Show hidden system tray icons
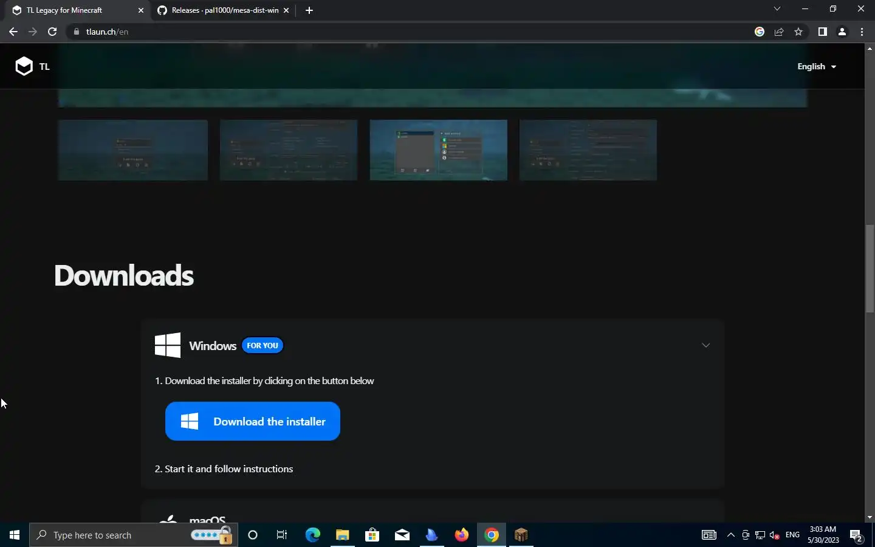Viewport: 875px width, 547px height. pos(731,535)
